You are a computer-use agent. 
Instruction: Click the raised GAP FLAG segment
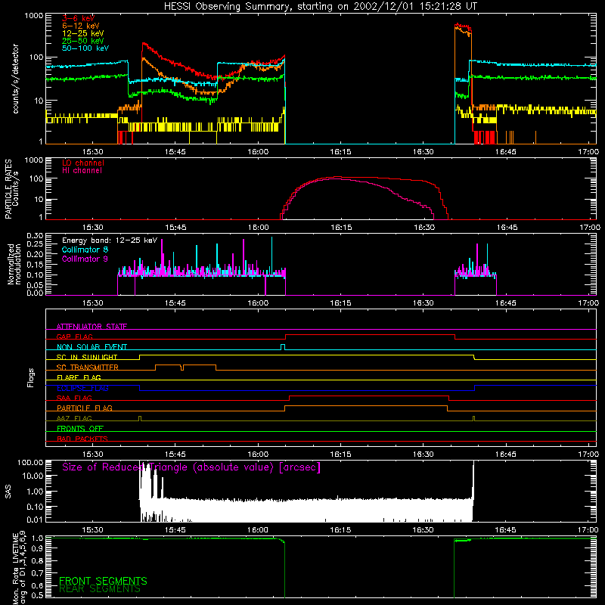[x=370, y=335]
